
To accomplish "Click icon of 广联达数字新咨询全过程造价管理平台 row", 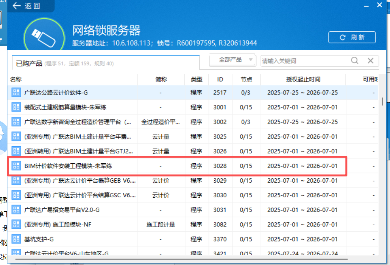I will click(x=16, y=122).
